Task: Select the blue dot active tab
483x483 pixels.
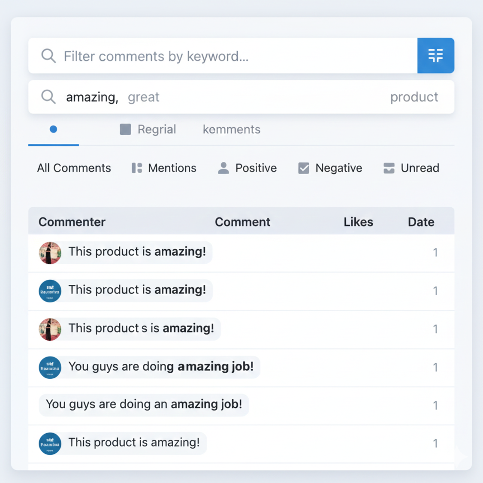Action: coord(54,130)
